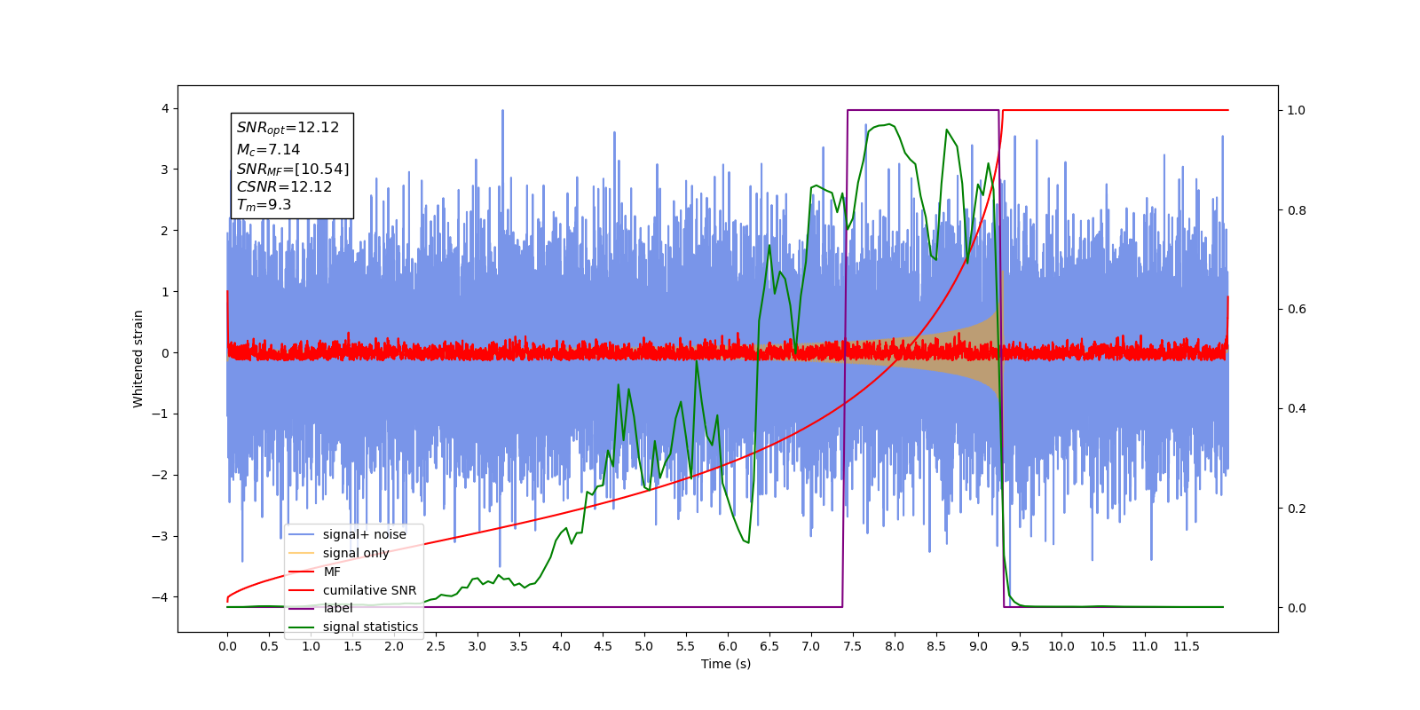Click the right y-axis tick label 0.6
The image size is (1420, 710).
[x=1297, y=309]
